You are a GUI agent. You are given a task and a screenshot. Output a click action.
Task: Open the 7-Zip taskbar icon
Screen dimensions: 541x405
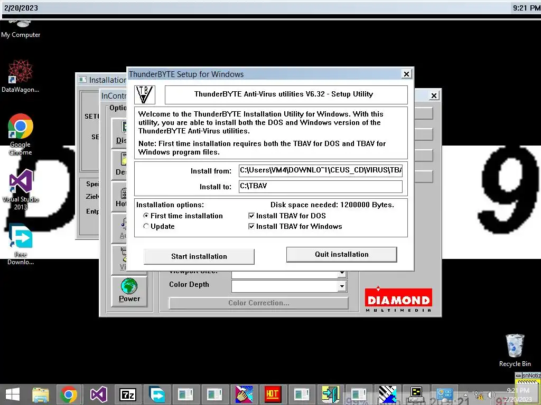click(128, 394)
